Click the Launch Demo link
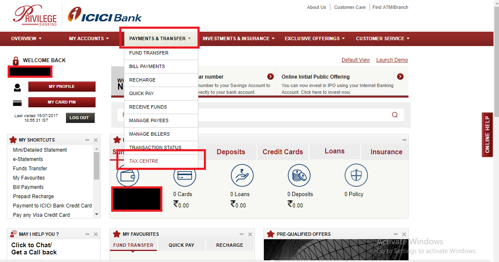499x262 pixels. tap(392, 60)
